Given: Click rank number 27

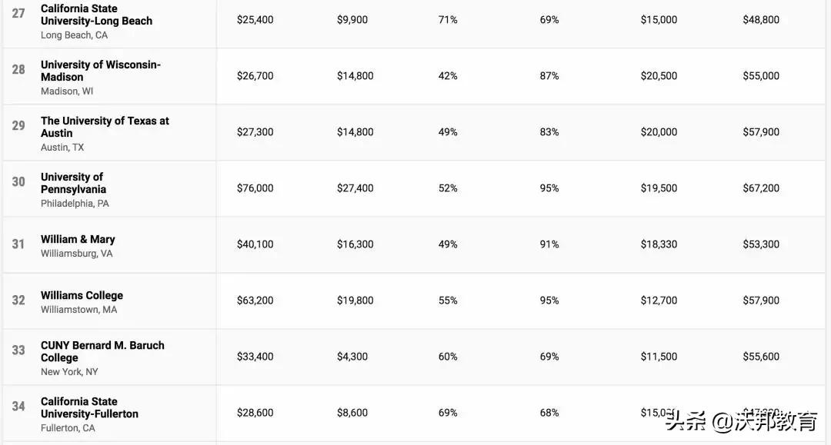Looking at the screenshot, I should [18, 14].
